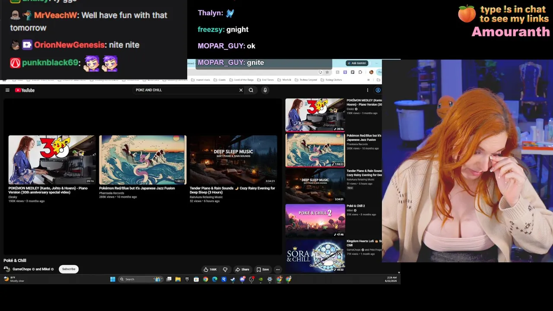Open the Windows Start menu
The width and height of the screenshot is (553, 311).
[x=113, y=279]
